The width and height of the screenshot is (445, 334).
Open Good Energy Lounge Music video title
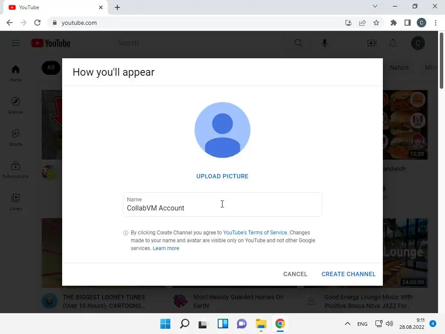click(369, 301)
